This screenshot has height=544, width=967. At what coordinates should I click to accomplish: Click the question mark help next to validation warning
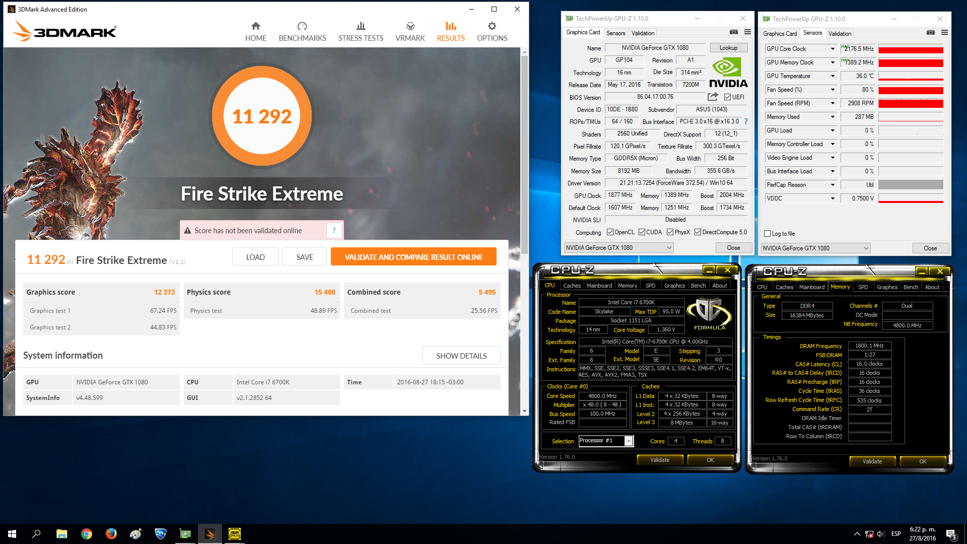coord(334,230)
